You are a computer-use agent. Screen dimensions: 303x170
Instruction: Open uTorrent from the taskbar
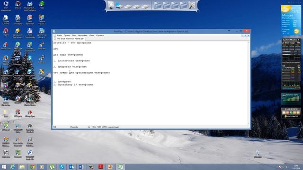(x=52, y=167)
